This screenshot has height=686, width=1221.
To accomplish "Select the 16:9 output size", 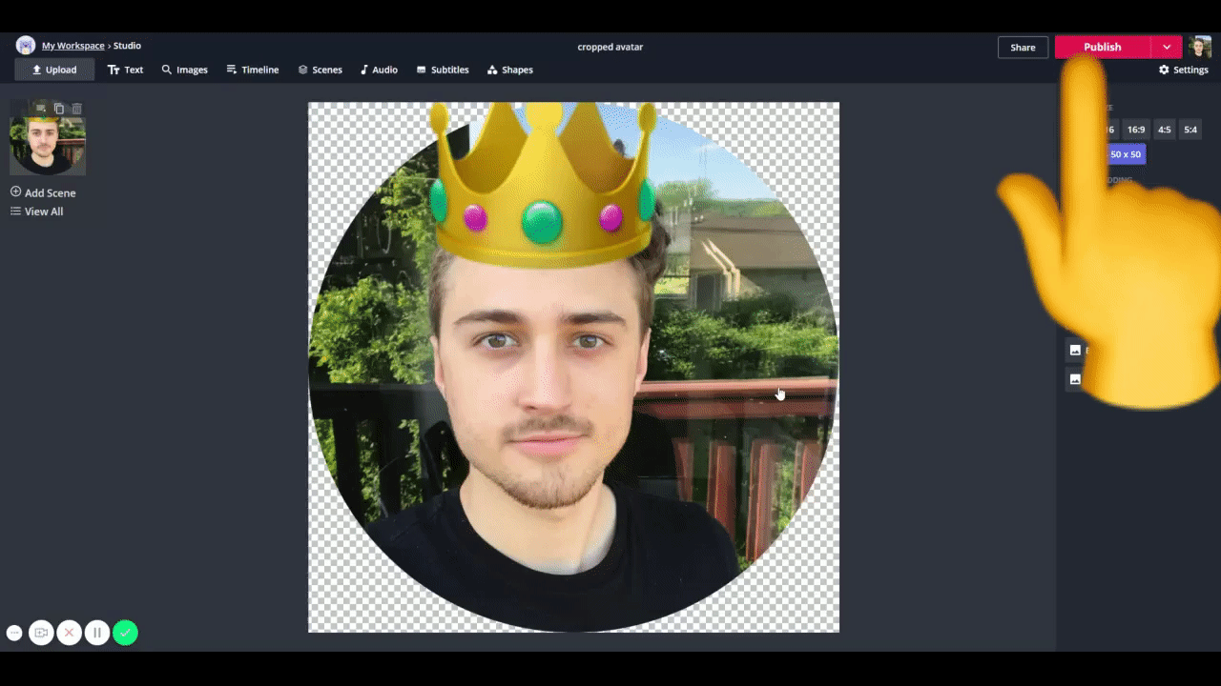I will [1136, 130].
